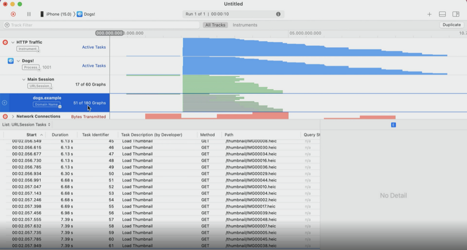This screenshot has width=467, height=250.
Task: Collapse the Dogs! process track
Action: click(18, 61)
